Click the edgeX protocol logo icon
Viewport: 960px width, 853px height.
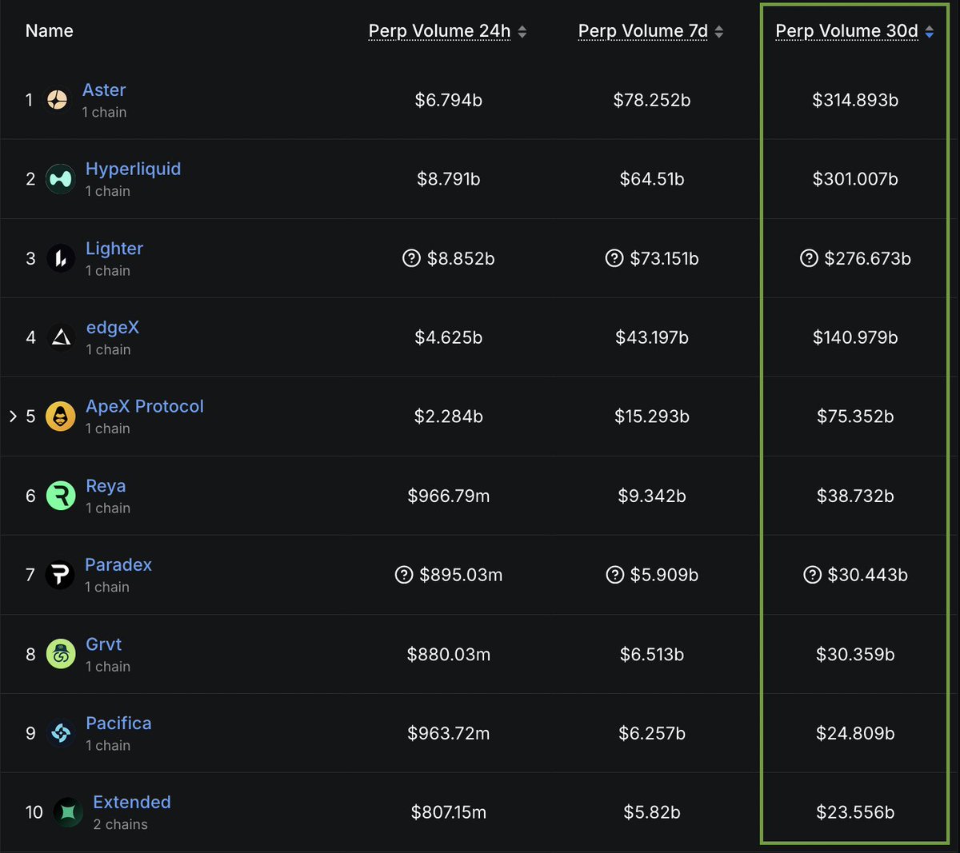[x=61, y=337]
